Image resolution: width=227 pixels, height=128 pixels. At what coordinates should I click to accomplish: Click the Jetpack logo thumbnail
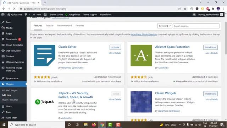[44, 102]
